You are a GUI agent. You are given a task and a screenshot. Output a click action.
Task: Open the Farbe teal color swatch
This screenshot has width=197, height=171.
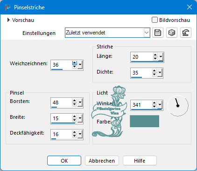[x=145, y=121]
